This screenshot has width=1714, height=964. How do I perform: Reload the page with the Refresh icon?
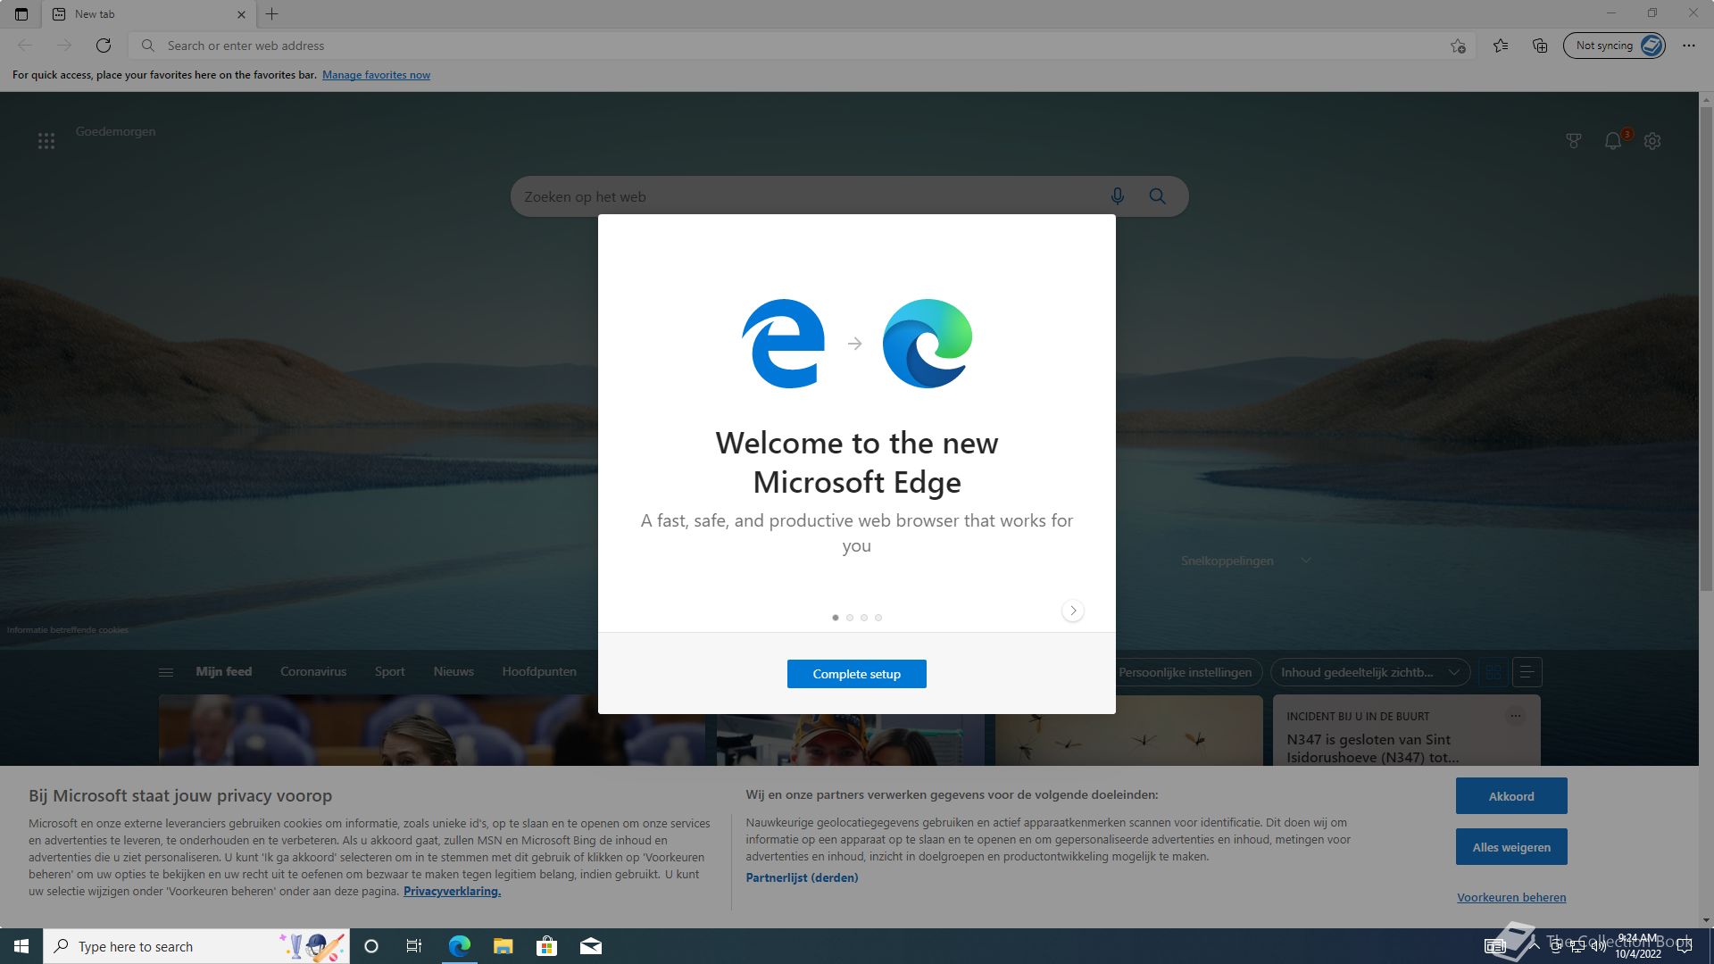[x=104, y=46]
